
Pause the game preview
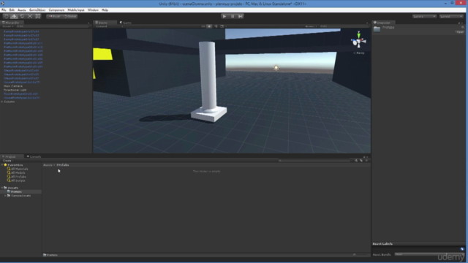coord(233,16)
